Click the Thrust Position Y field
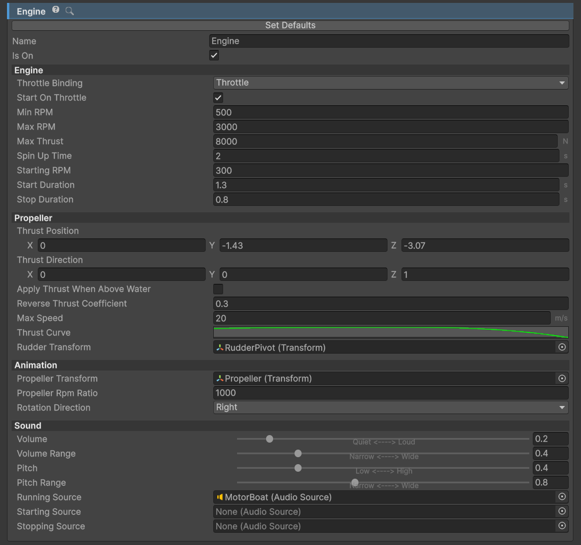The height and width of the screenshot is (545, 581). [303, 245]
